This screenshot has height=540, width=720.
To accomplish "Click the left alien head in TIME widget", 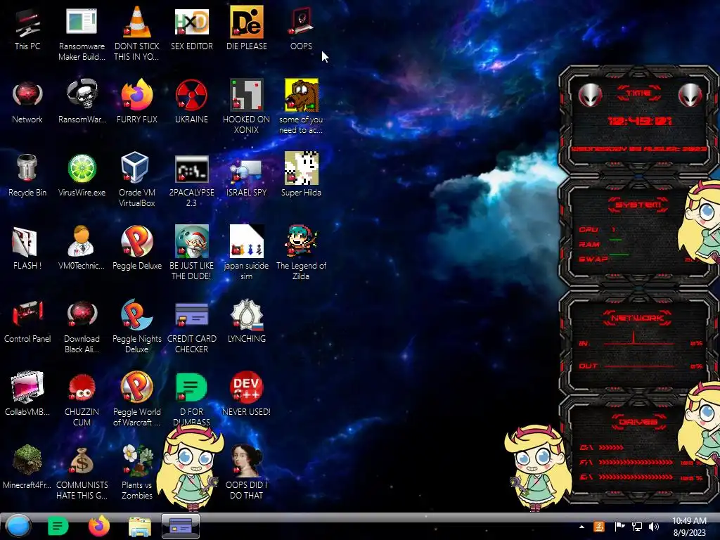I will pos(590,95).
